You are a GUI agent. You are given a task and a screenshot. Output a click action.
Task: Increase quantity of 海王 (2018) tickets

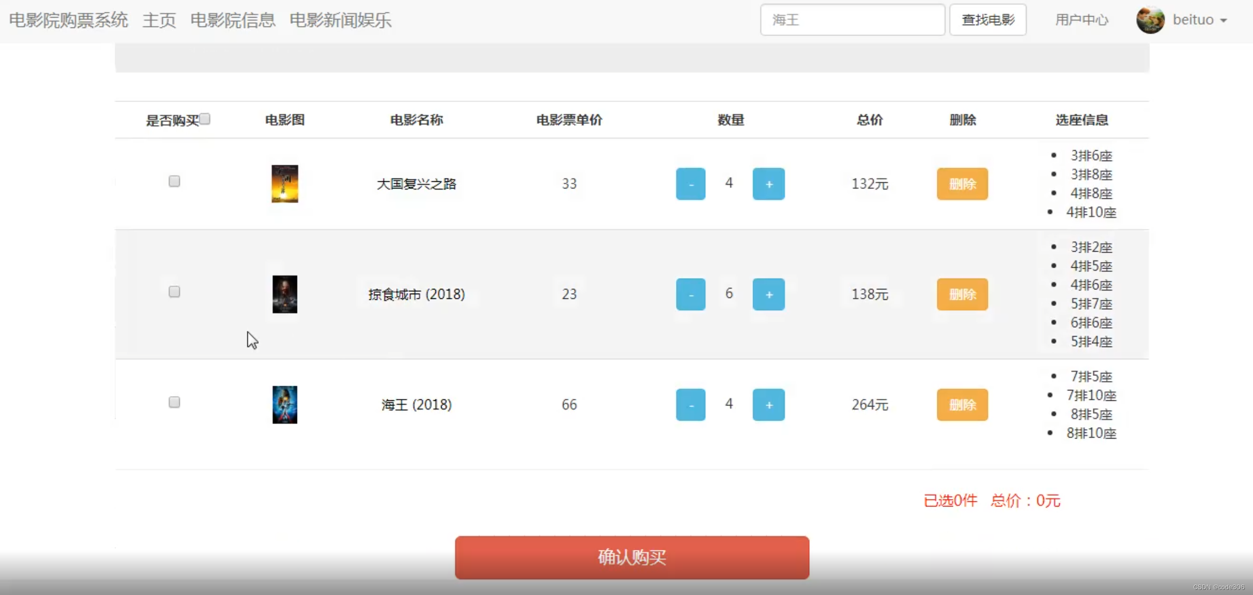pyautogui.click(x=768, y=404)
